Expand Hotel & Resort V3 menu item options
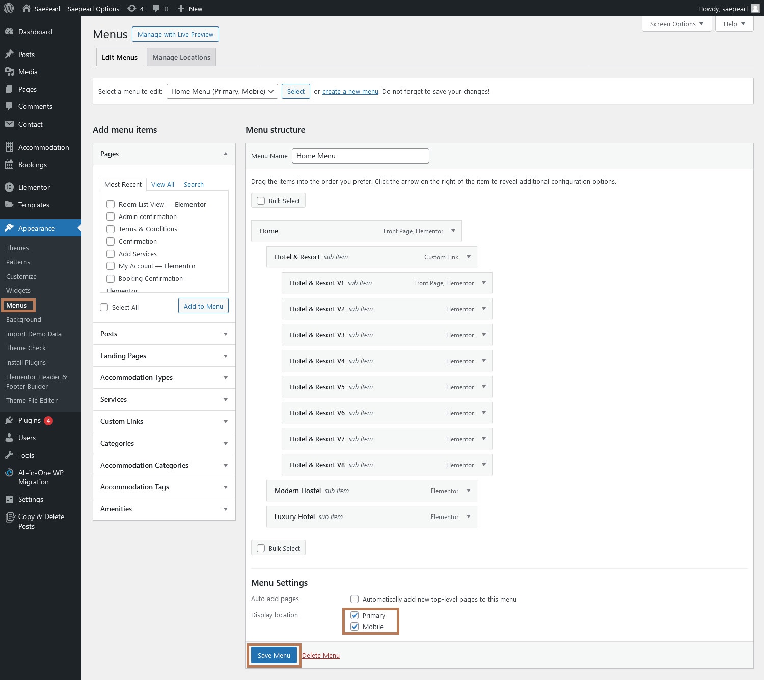Screen dimensions: 764x680 (483, 335)
